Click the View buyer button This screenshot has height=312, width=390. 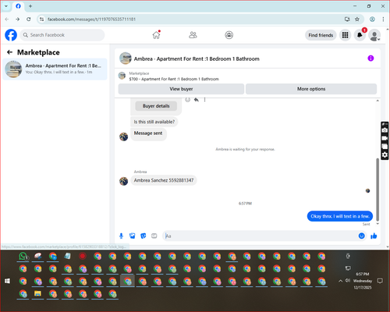(181, 89)
